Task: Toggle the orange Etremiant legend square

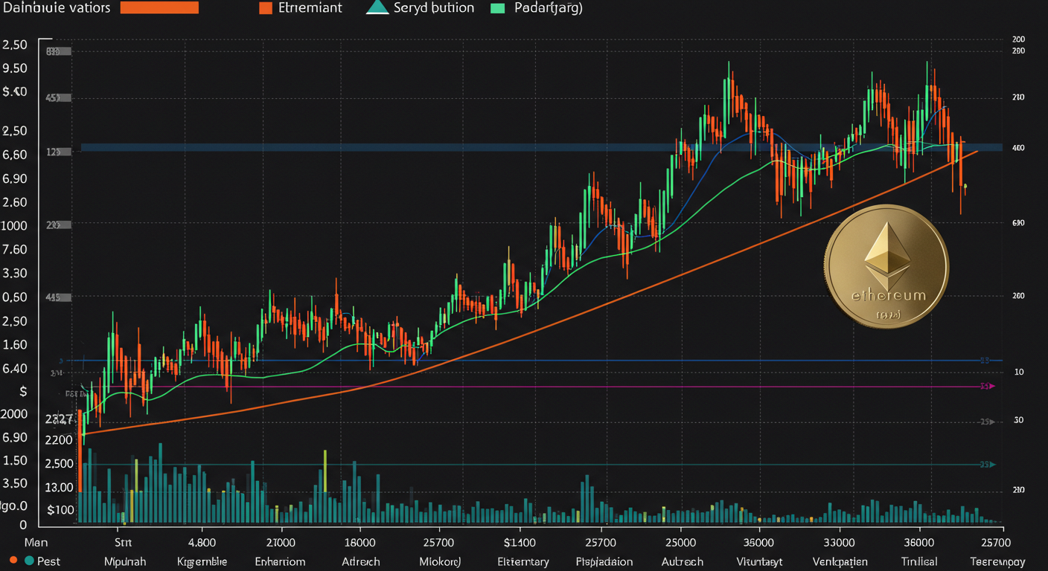Action: [265, 9]
